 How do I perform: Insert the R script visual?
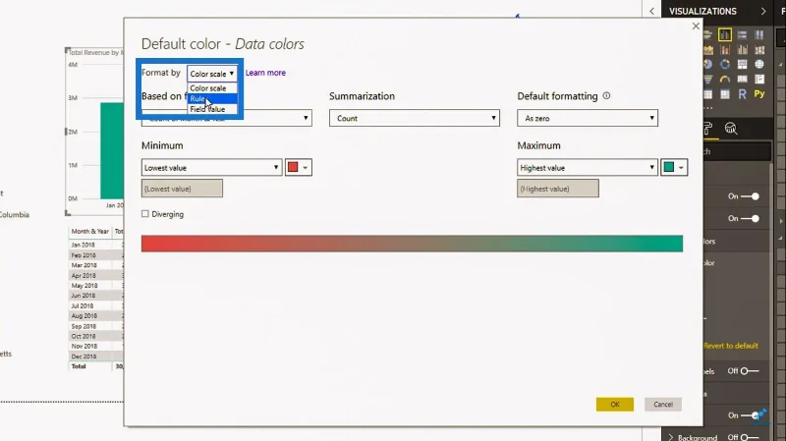tap(742, 93)
